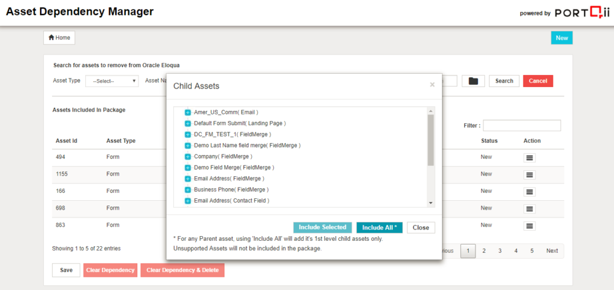614x290 pixels.
Task: Open action menu for asset 166
Action: pyautogui.click(x=529, y=192)
